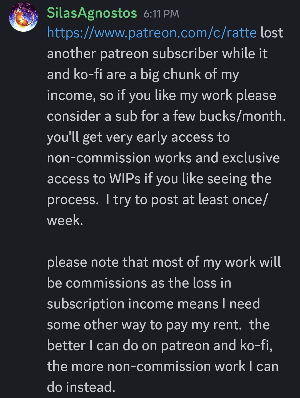
Task: Click the words "very early access"
Action: point(161,137)
